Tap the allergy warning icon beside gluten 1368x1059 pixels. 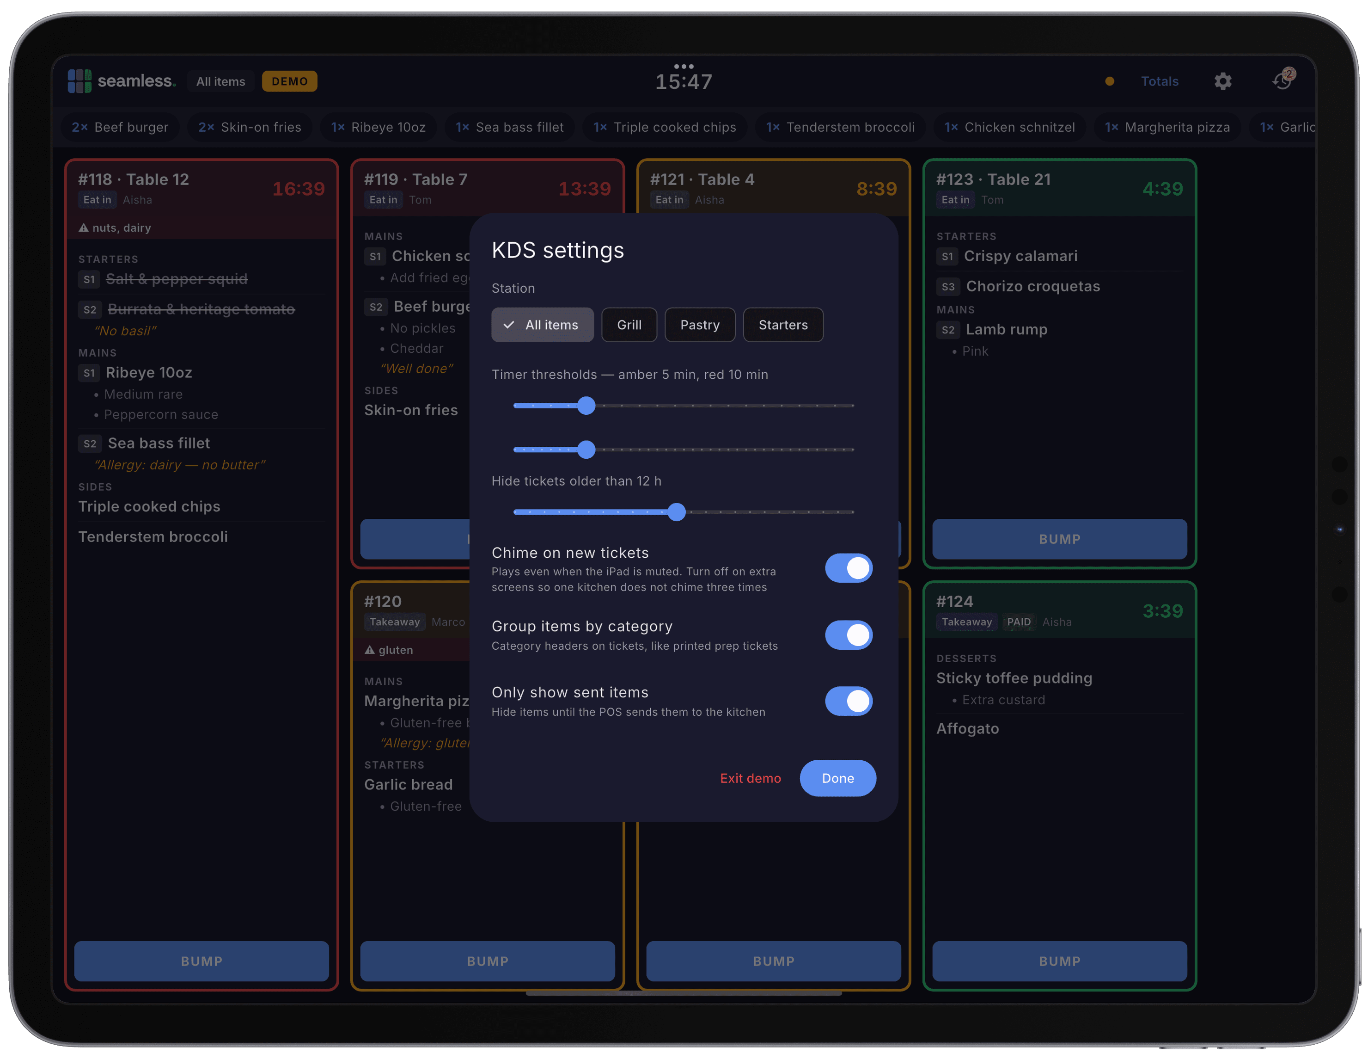coord(370,650)
